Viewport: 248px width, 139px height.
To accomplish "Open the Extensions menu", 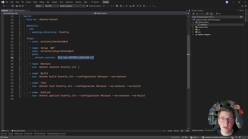I will (x=69, y=2).
